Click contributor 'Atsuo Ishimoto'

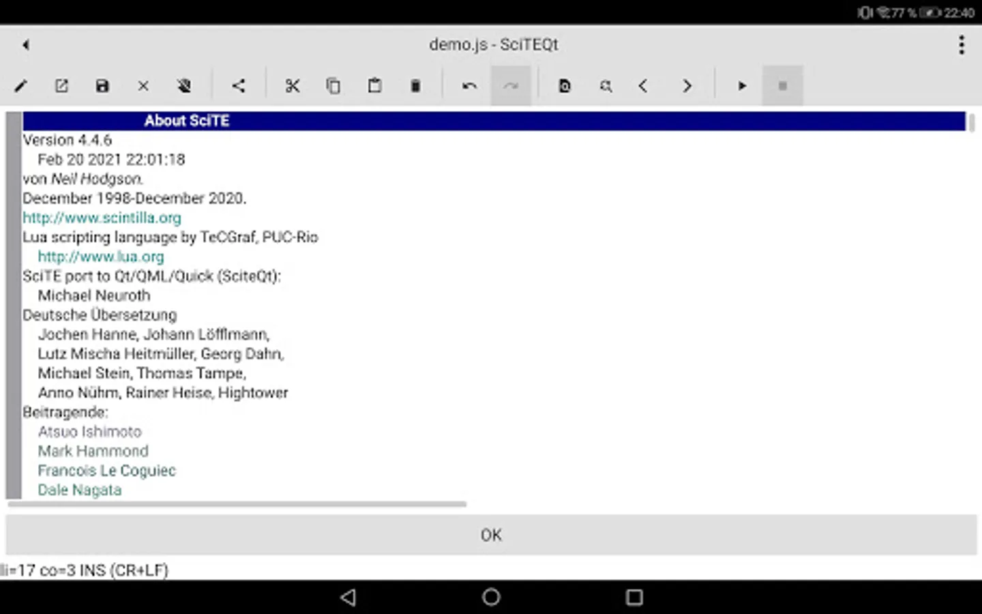[x=90, y=432]
